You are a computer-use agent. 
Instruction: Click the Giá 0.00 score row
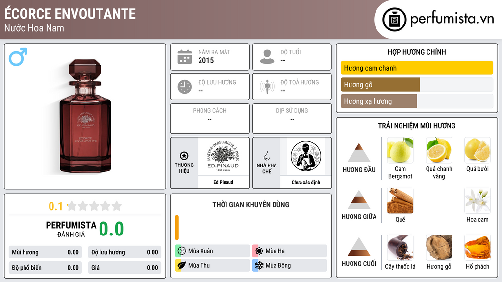click(x=125, y=268)
